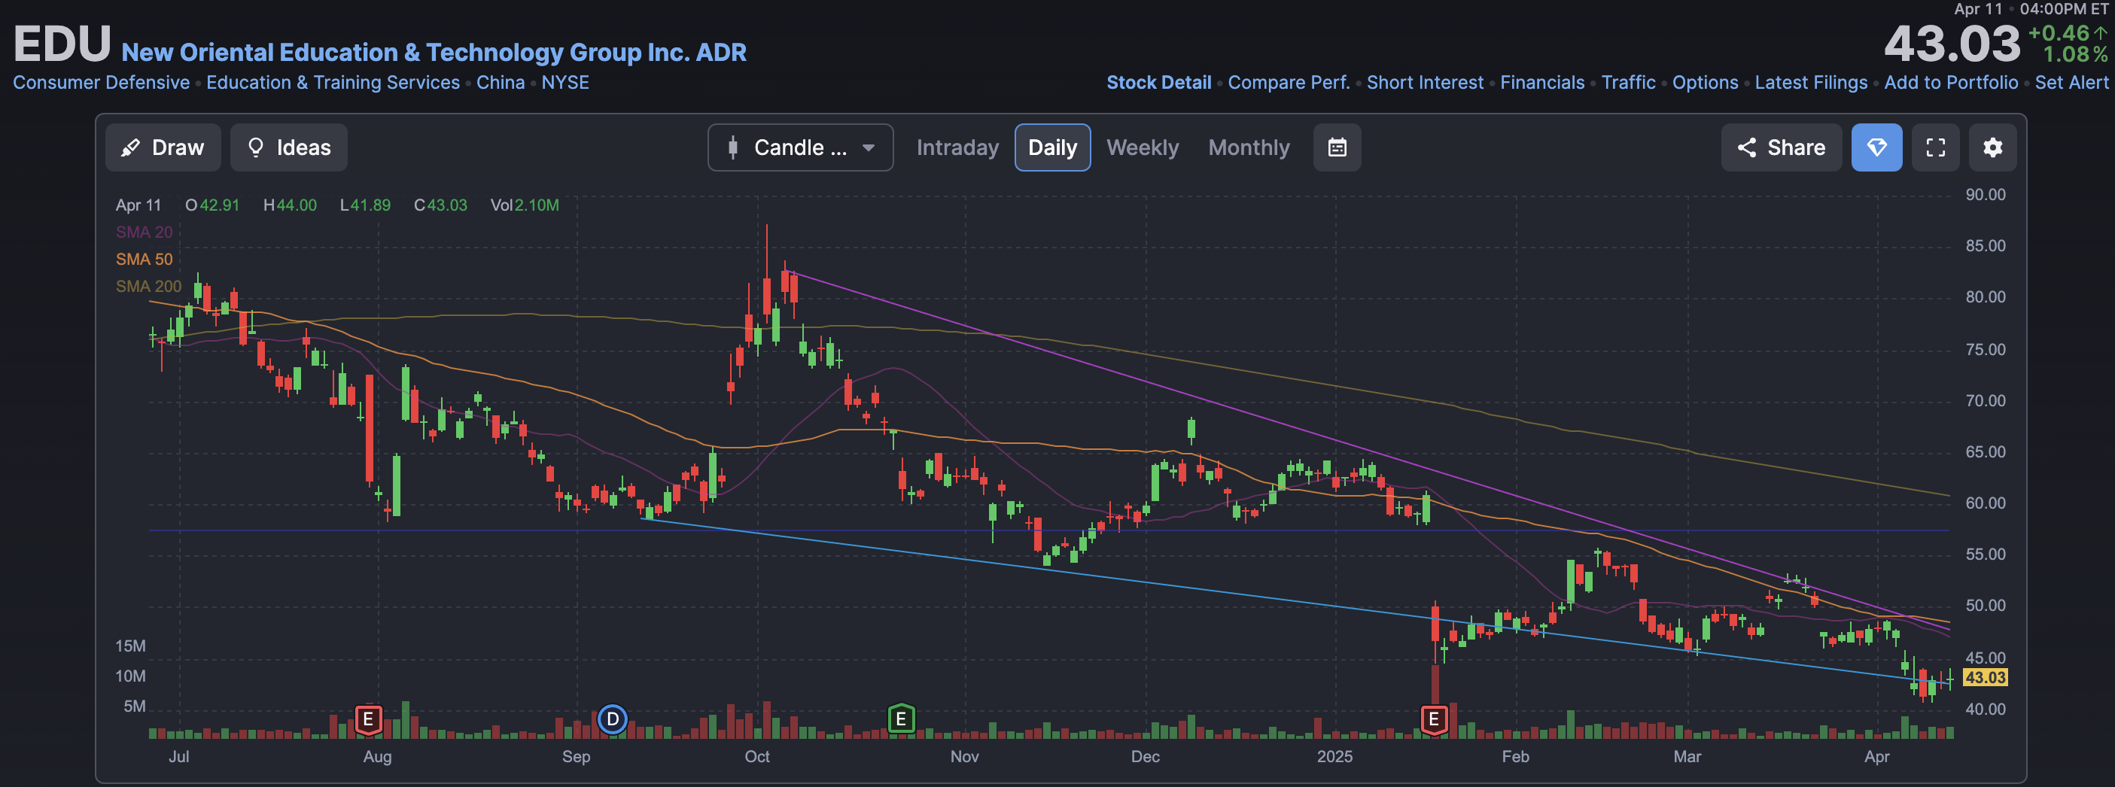Open the Draw tool
The height and width of the screenshot is (787, 2115).
163,147
